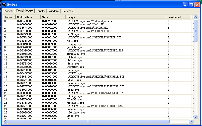Select the ACPIEC.sys row
This screenshot has height=126, width=202.
tap(98, 73)
